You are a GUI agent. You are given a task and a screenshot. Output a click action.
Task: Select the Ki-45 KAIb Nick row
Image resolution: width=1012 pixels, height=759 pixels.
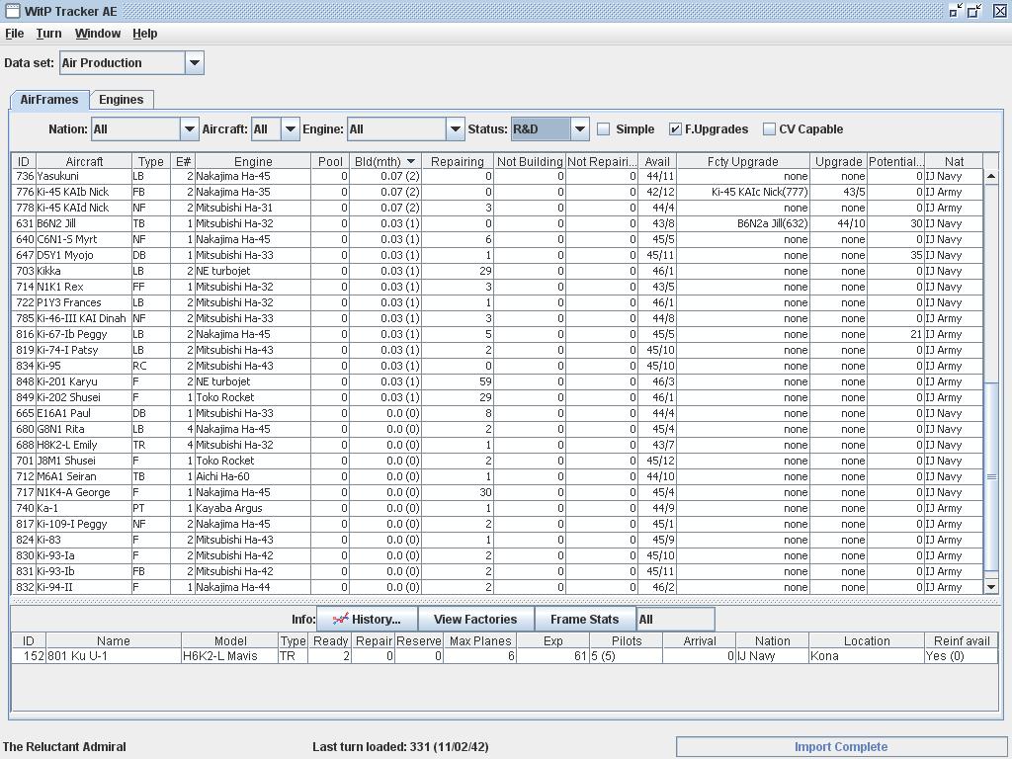[497, 192]
